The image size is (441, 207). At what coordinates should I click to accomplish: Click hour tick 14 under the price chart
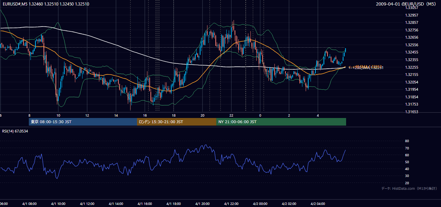click(x=116, y=116)
